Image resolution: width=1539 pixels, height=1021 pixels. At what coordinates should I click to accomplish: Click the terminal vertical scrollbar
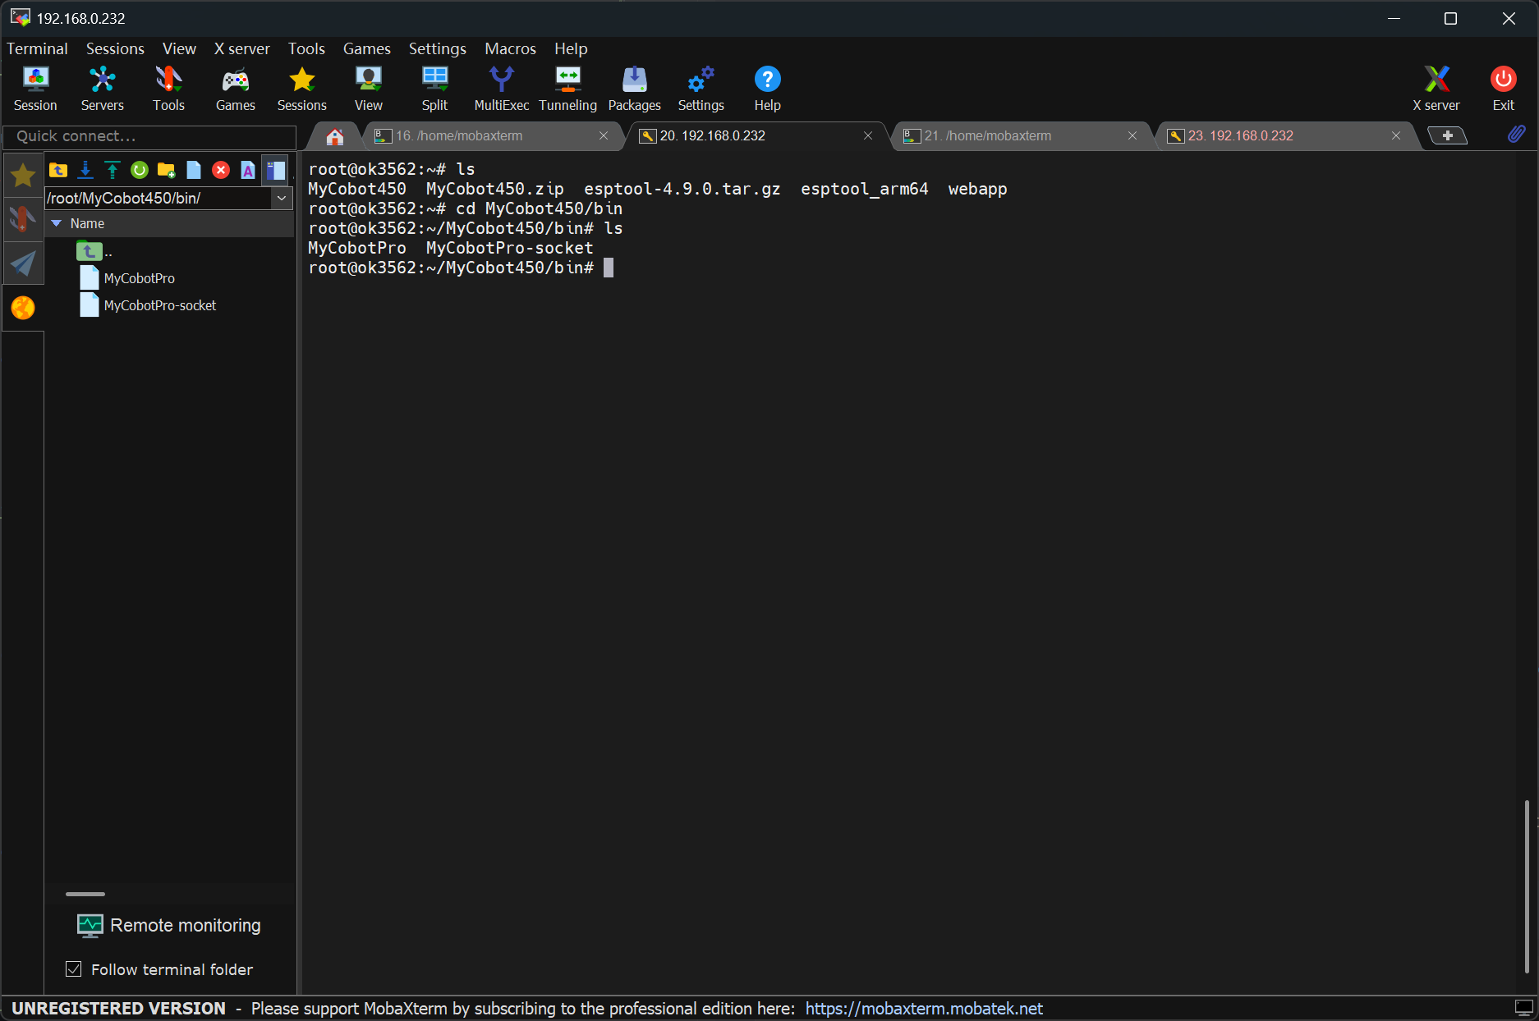click(1526, 885)
